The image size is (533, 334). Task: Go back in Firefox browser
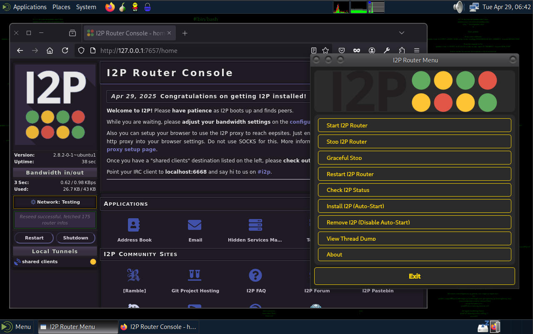tap(20, 50)
